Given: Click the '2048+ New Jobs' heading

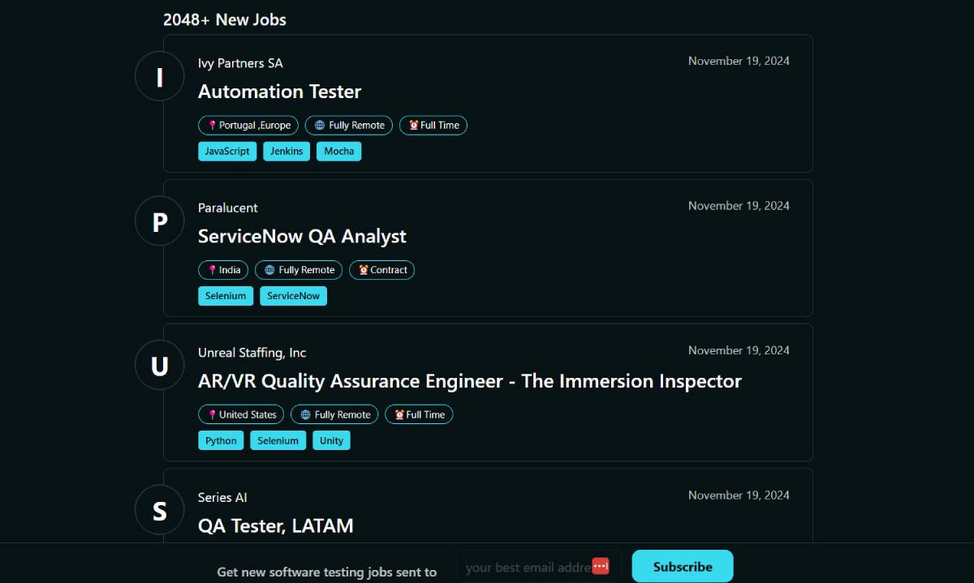Looking at the screenshot, I should [225, 19].
